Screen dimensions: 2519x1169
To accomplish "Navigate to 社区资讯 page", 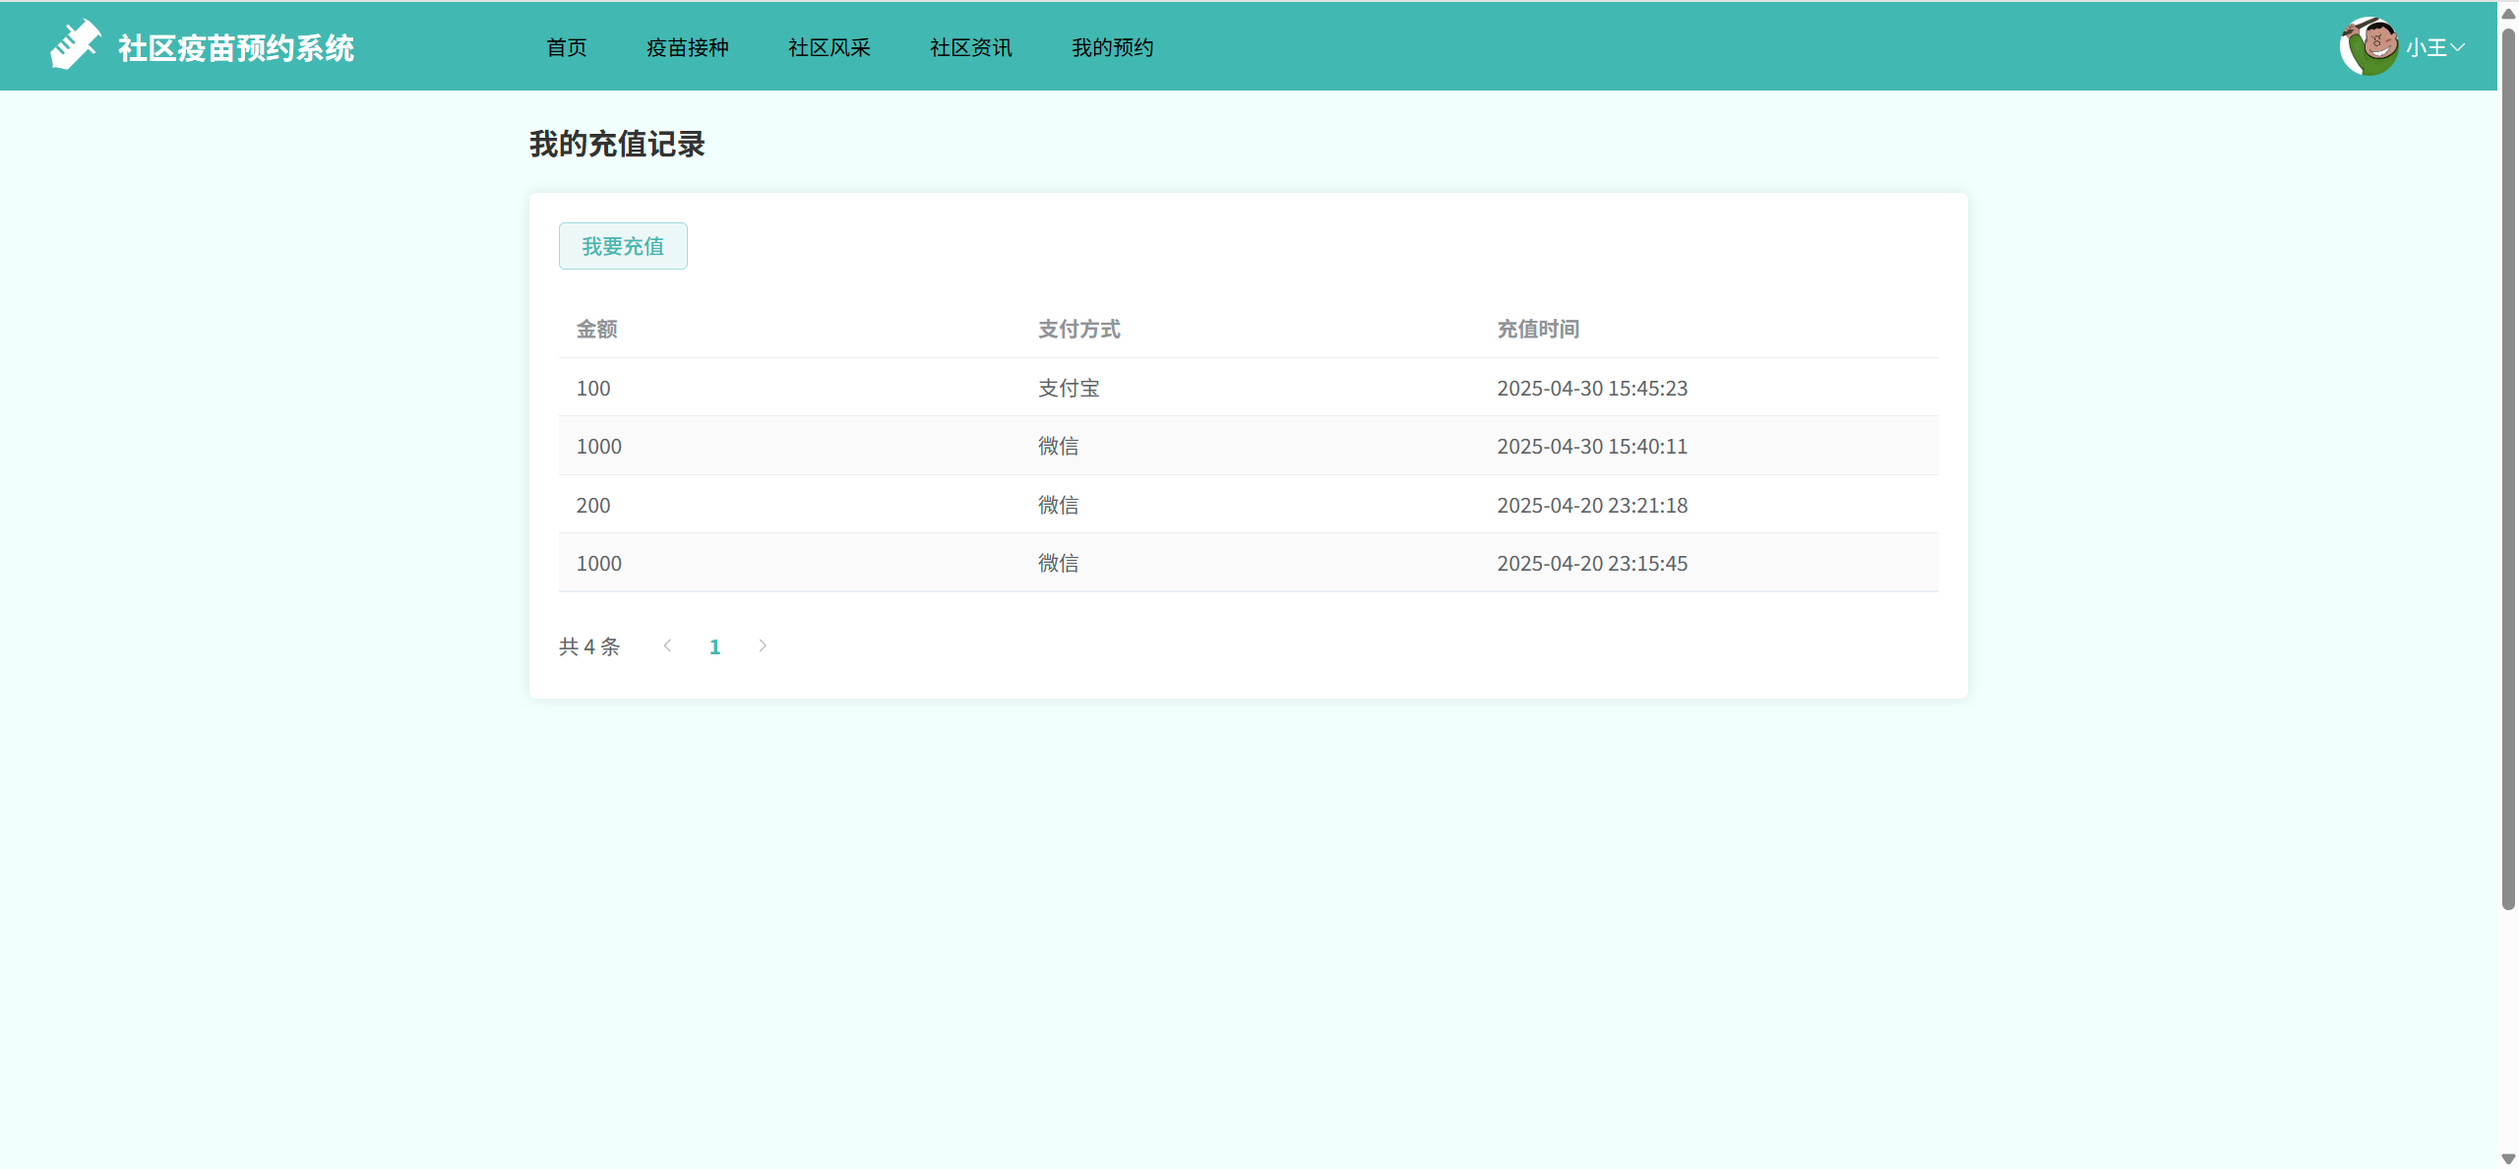I will 971,47.
